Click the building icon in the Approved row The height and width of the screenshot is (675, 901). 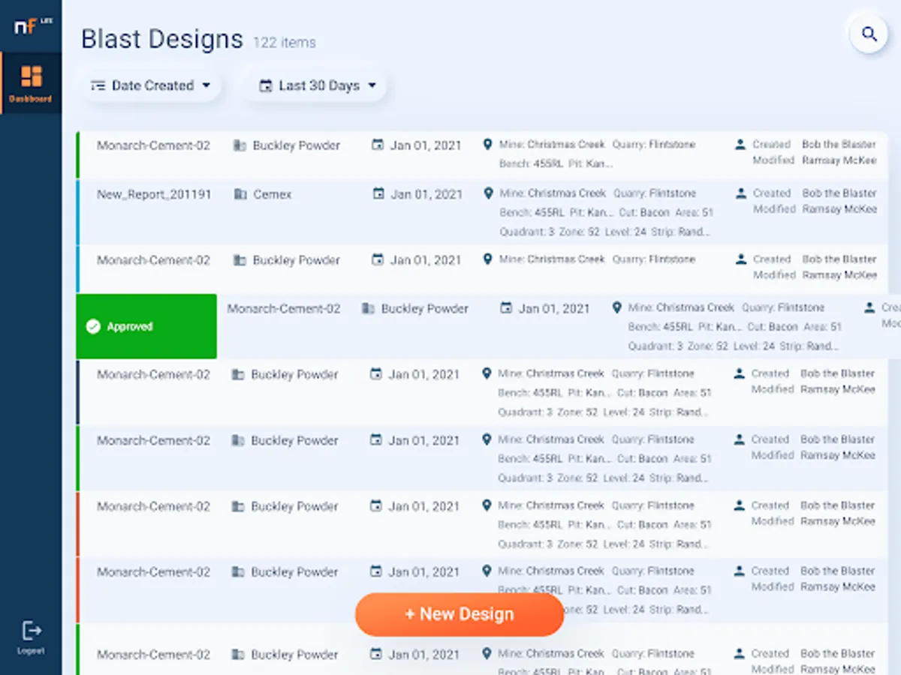point(368,308)
